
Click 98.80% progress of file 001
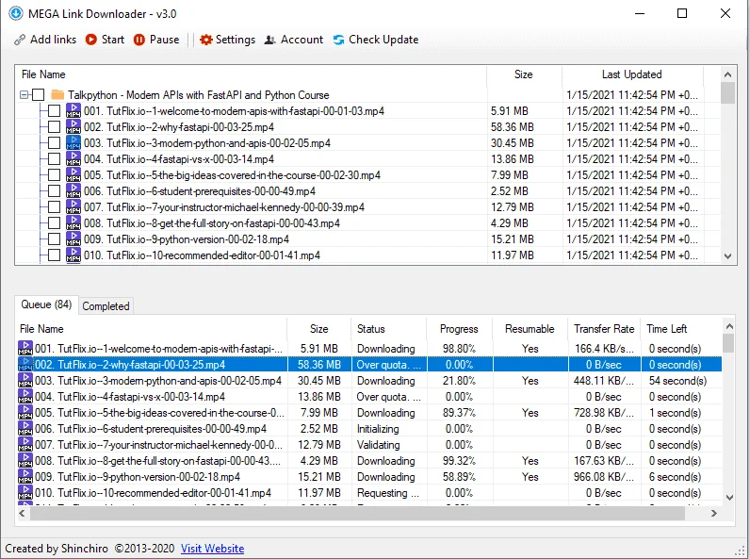(x=459, y=349)
